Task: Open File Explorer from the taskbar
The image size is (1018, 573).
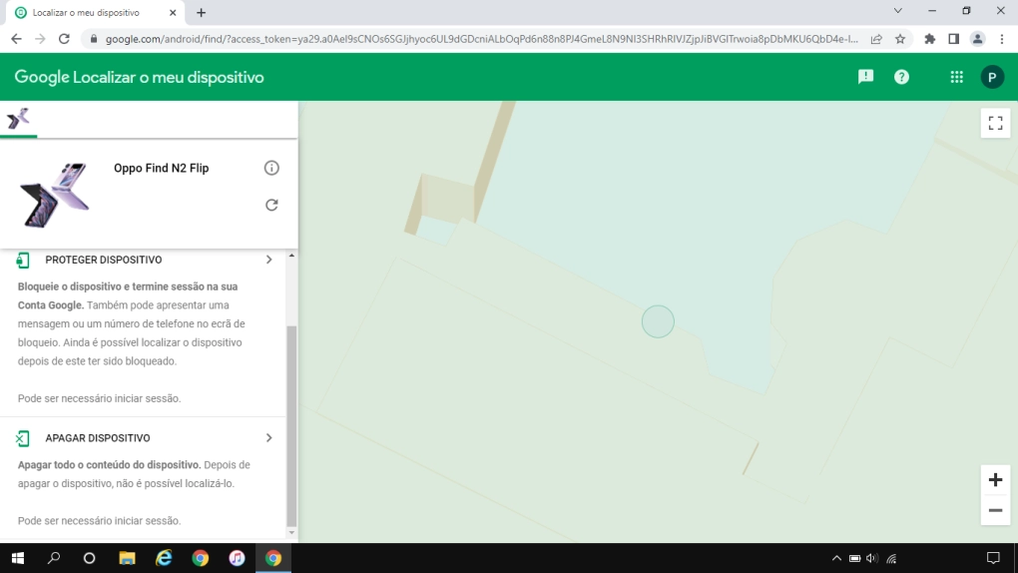Action: (x=127, y=558)
